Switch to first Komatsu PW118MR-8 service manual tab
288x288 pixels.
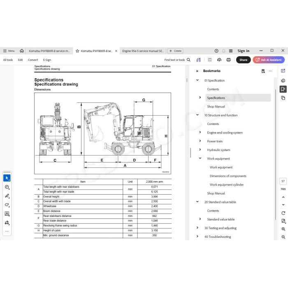pos(49,51)
